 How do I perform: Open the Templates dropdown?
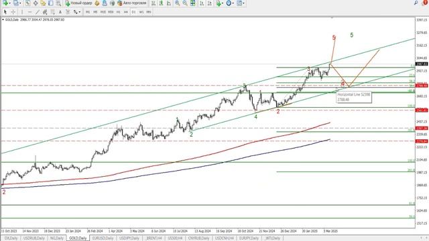[240, 3]
